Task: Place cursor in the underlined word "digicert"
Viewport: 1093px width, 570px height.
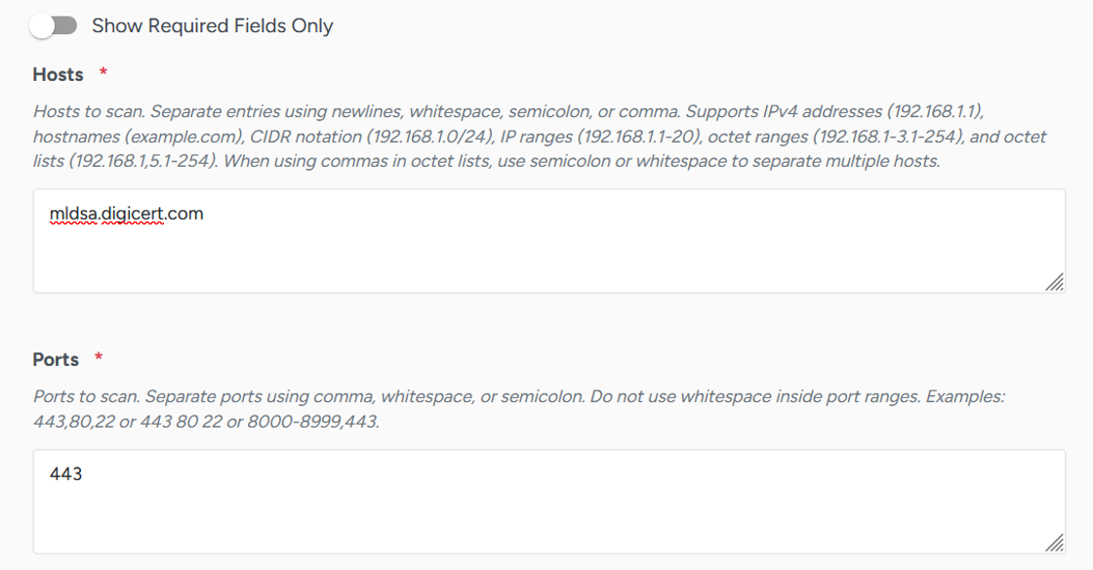Action: tap(133, 213)
